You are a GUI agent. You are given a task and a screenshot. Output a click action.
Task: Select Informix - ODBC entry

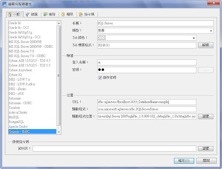[x=33, y=103]
